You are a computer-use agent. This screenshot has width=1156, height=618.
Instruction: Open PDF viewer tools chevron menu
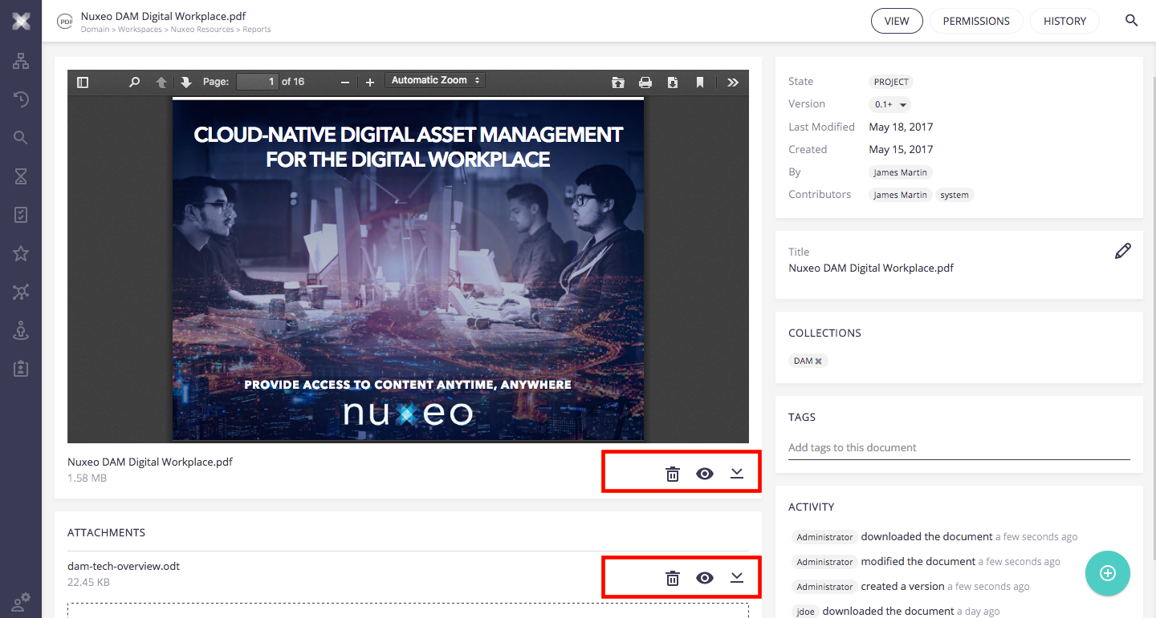click(733, 82)
